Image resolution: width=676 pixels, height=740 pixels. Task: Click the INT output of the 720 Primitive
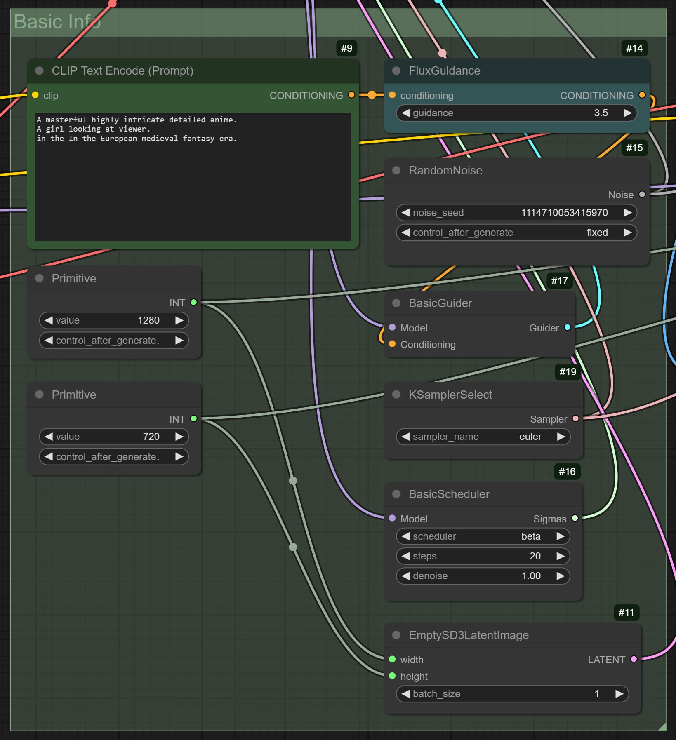(x=194, y=419)
